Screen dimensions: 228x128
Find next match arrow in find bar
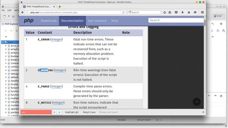[x=59, y=112]
